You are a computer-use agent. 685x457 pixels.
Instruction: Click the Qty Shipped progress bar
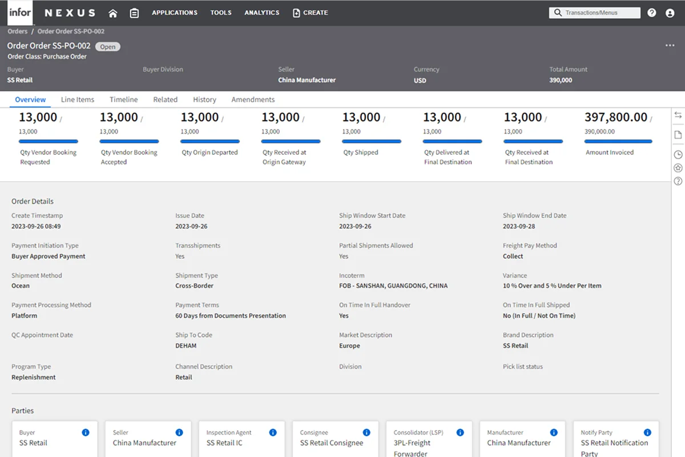coord(372,142)
